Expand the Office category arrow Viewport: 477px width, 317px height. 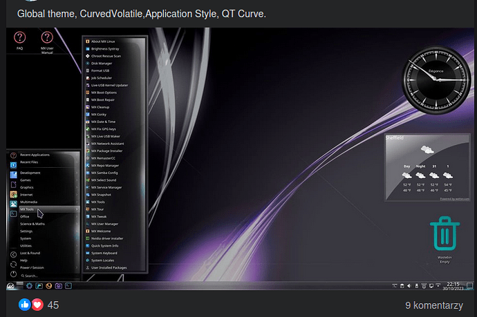pyautogui.click(x=77, y=216)
